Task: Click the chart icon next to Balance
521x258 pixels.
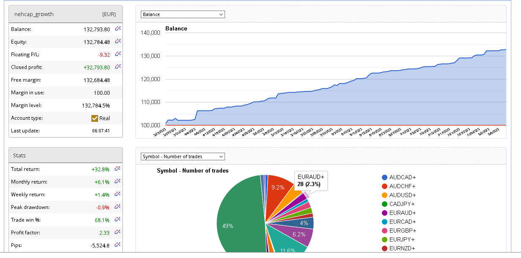Action: pos(118,29)
